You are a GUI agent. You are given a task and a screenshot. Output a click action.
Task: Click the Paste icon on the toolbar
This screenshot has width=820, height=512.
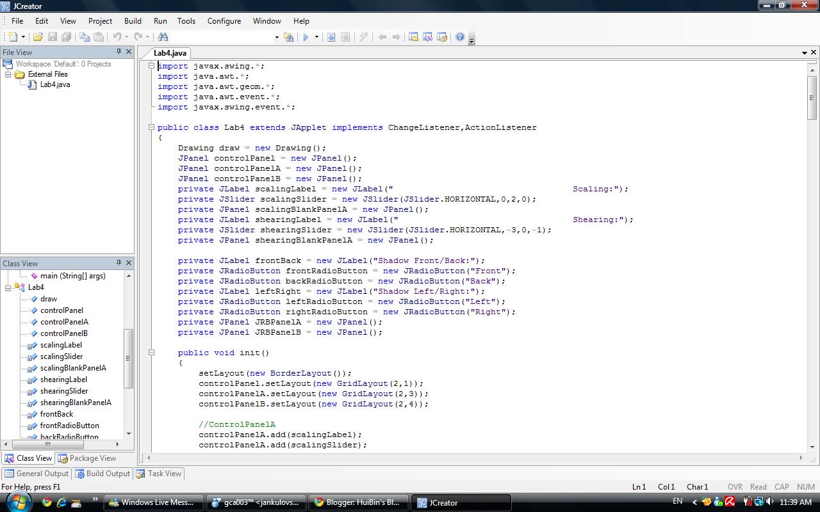pyautogui.click(x=99, y=36)
